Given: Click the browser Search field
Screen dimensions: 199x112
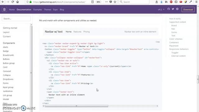Looking at the screenshot, I should [x=134, y=2].
